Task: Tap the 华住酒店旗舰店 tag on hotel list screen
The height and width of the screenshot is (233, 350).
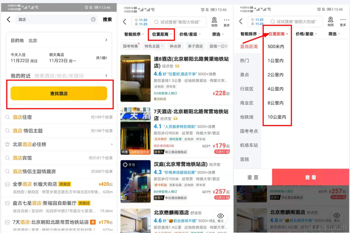Action: pos(171,198)
